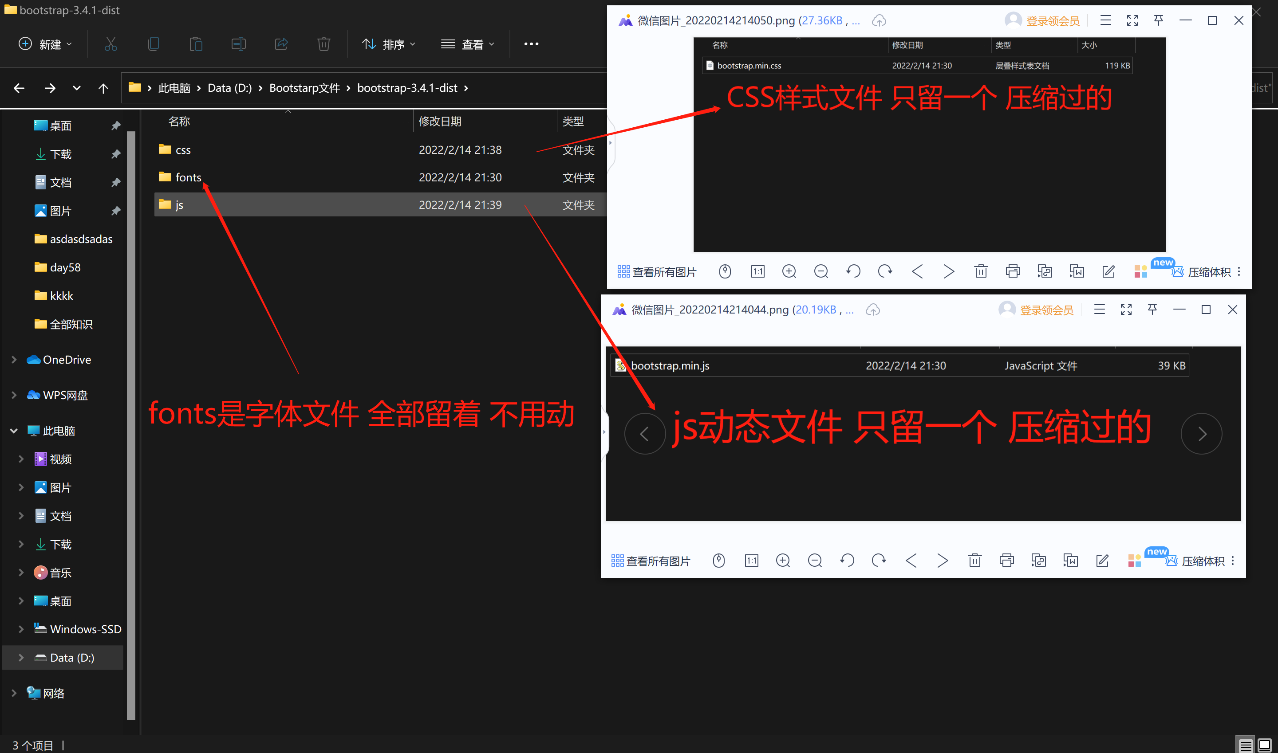This screenshot has height=753, width=1278.
Task: Open the 排序 sort dropdown
Action: (x=388, y=45)
